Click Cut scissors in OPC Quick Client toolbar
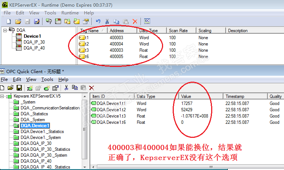The width and height of the screenshot is (284, 170). (66, 88)
